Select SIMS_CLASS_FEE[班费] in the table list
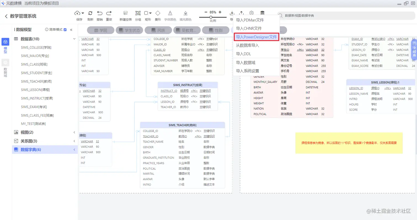Screen dimensions: 417x220 click(x=37, y=115)
